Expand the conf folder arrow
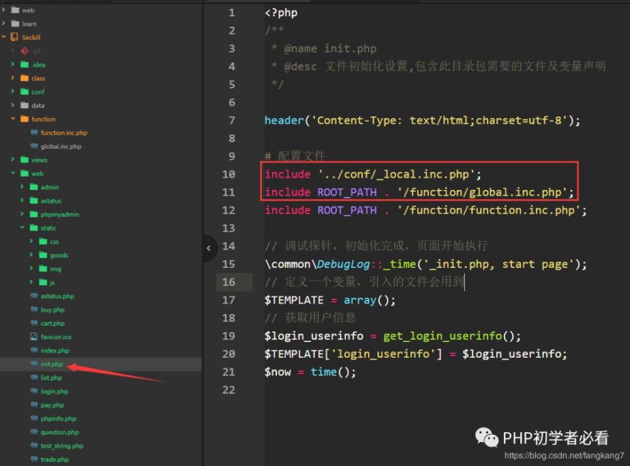 13,92
